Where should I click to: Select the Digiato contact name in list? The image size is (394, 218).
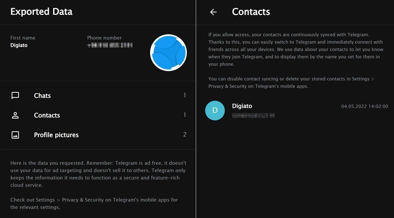coord(242,106)
